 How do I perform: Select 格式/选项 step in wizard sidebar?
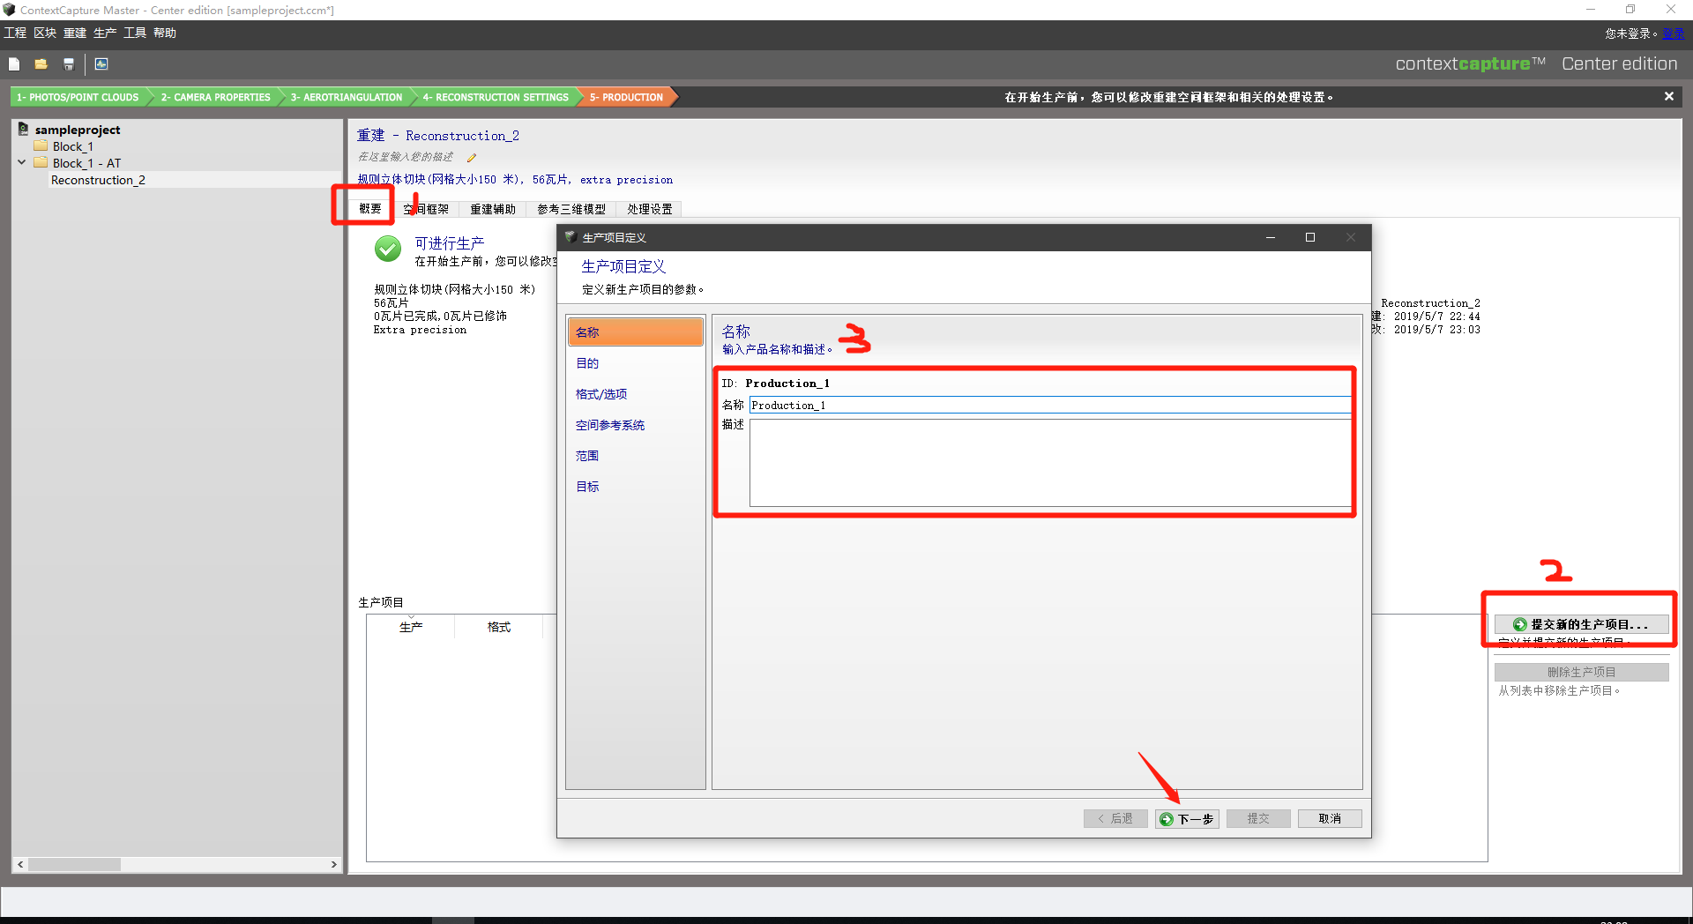[601, 394]
